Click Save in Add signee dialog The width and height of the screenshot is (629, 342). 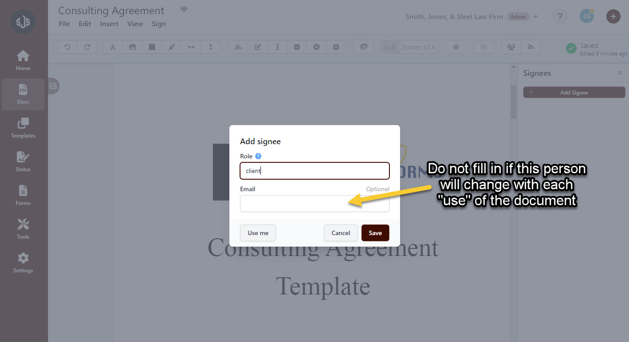coord(375,233)
